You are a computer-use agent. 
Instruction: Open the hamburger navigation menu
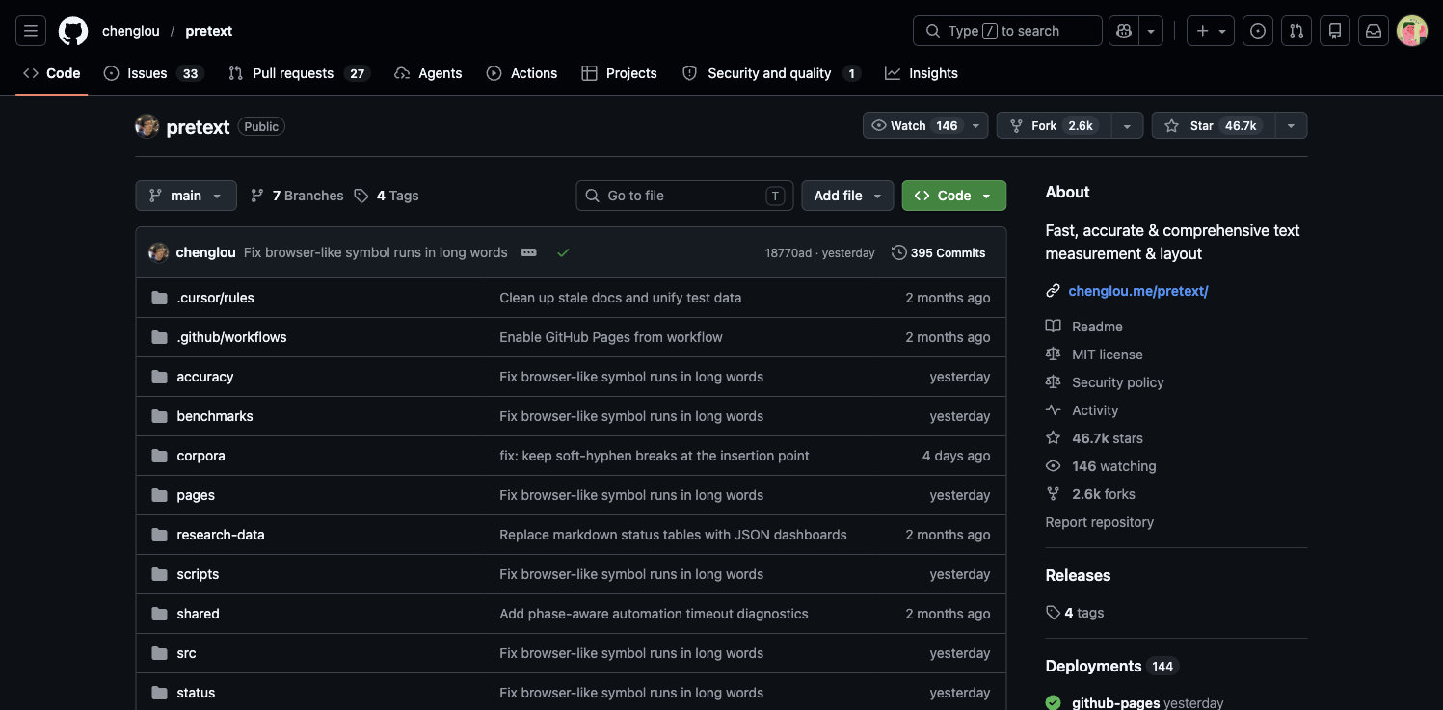click(30, 31)
